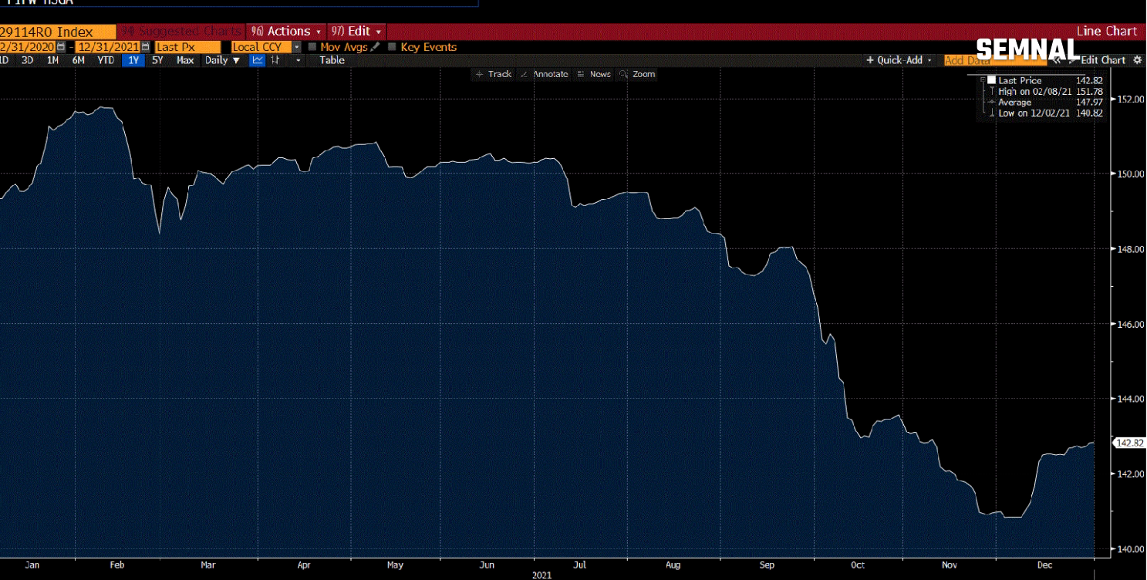Open the Quick-Add dropdown

click(899, 60)
